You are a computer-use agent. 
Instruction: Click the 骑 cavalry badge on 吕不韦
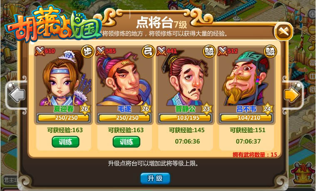271,52
